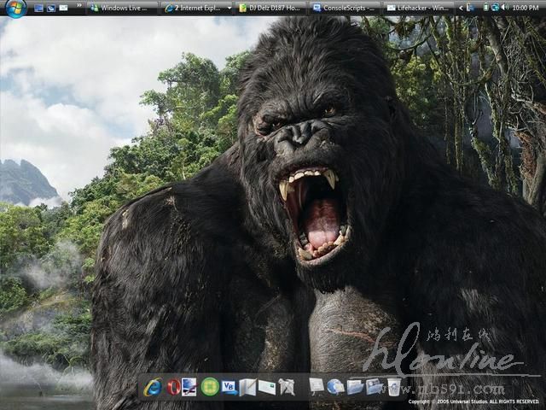Click the 10:00 PM clock

point(525,8)
